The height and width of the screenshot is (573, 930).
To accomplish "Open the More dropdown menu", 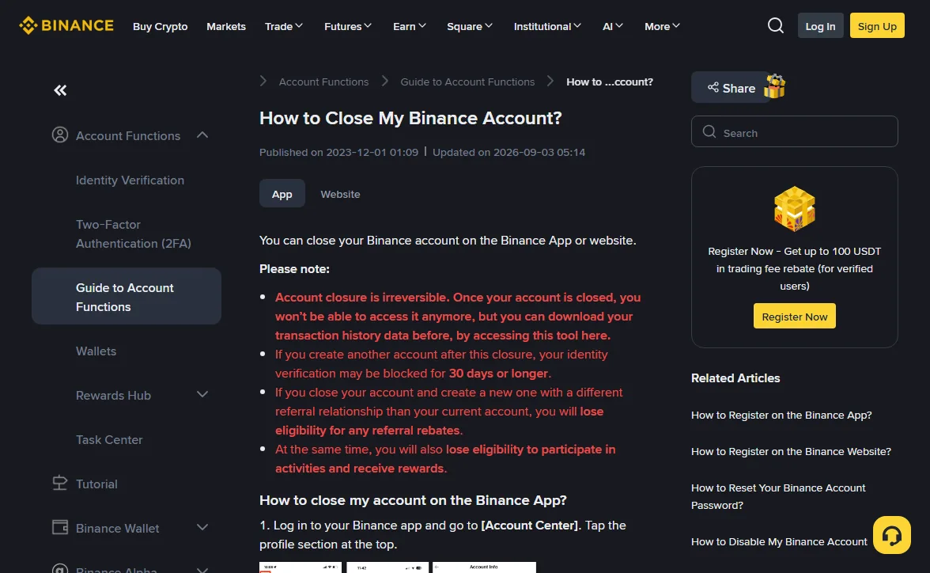I will click(x=662, y=26).
